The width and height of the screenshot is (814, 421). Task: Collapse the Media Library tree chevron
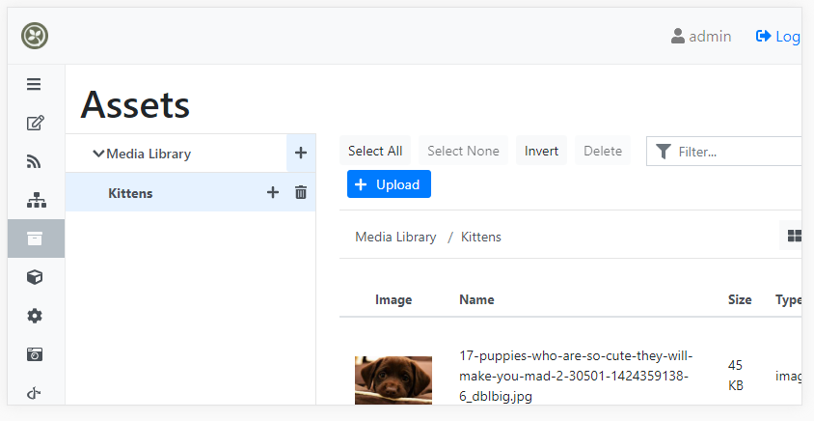click(x=98, y=154)
